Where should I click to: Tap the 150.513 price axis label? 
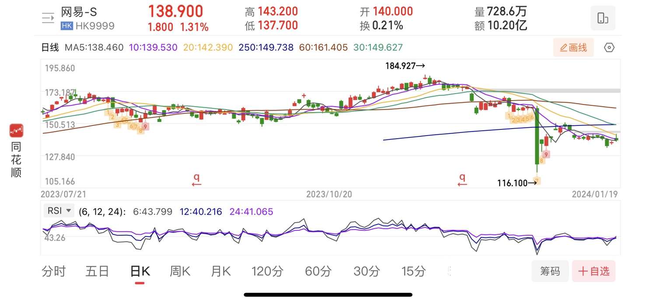[x=60, y=125]
